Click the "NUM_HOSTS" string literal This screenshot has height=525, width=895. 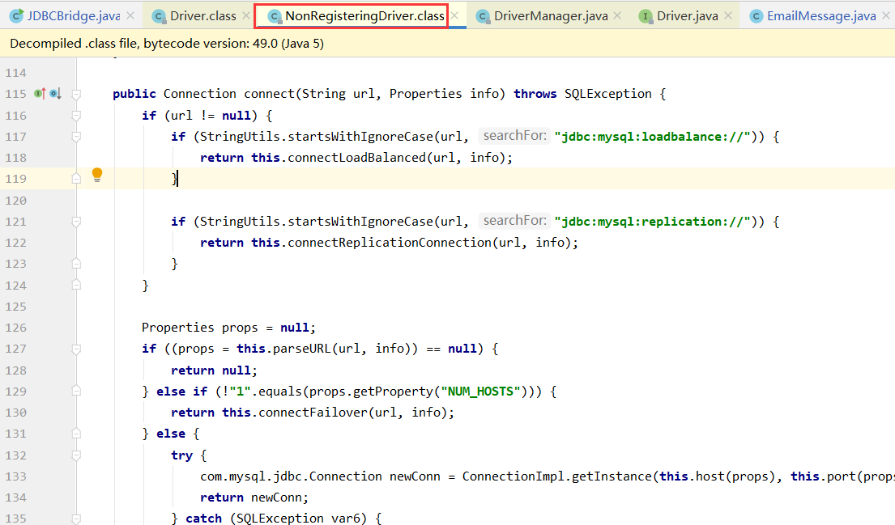[480, 392]
